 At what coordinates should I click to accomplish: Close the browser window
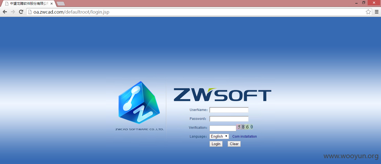374,3
